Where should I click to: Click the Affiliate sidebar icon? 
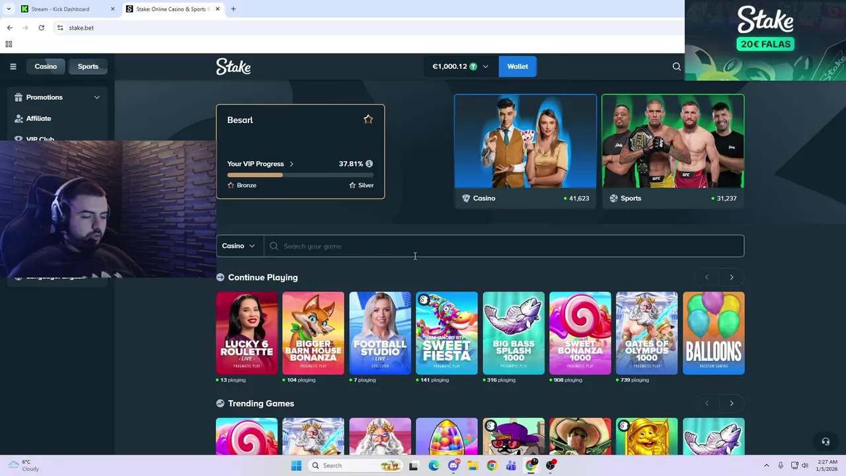coord(19,118)
